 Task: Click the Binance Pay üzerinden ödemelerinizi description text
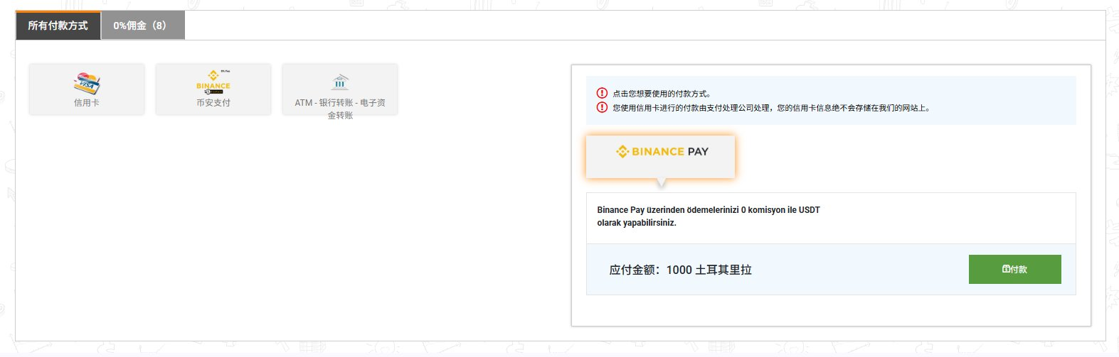pyautogui.click(x=709, y=216)
